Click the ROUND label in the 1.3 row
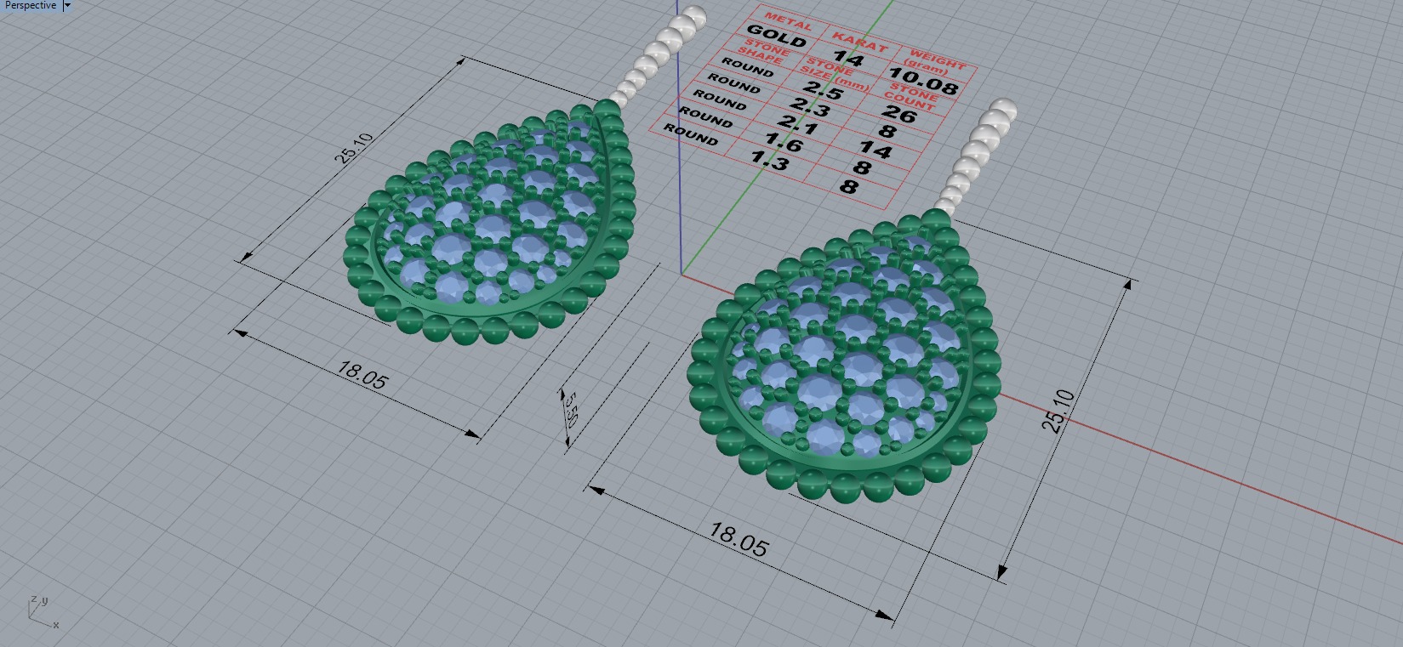 coord(690,134)
